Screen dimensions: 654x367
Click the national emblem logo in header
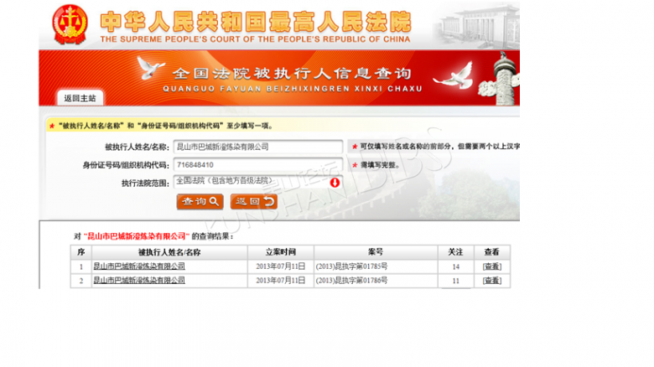tap(69, 23)
